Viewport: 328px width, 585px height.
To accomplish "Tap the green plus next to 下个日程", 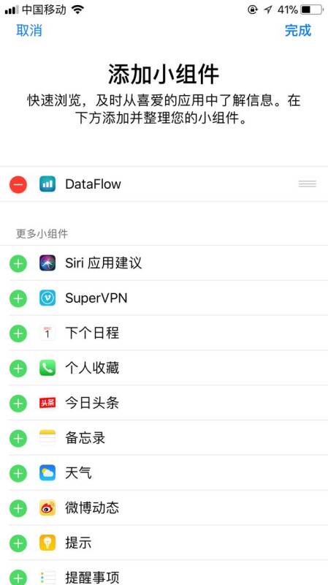I will pyautogui.click(x=18, y=333).
